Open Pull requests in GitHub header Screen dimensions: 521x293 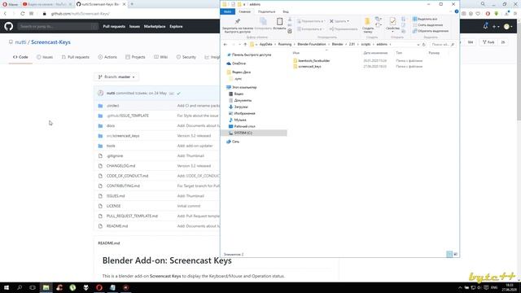click(114, 26)
